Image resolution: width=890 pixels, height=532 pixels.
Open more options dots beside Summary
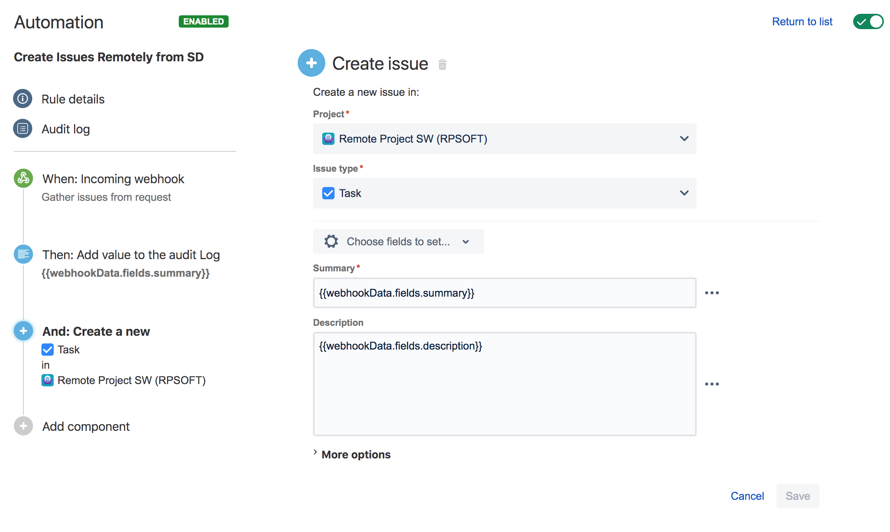click(712, 293)
